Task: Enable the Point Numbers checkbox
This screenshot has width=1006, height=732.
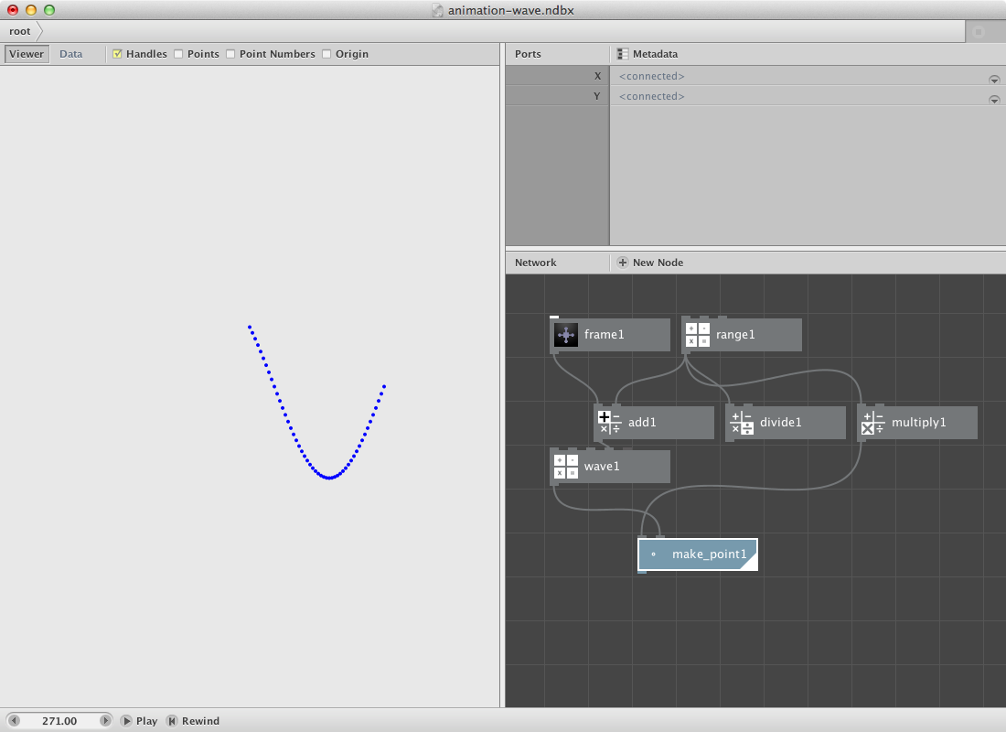Action: (230, 54)
